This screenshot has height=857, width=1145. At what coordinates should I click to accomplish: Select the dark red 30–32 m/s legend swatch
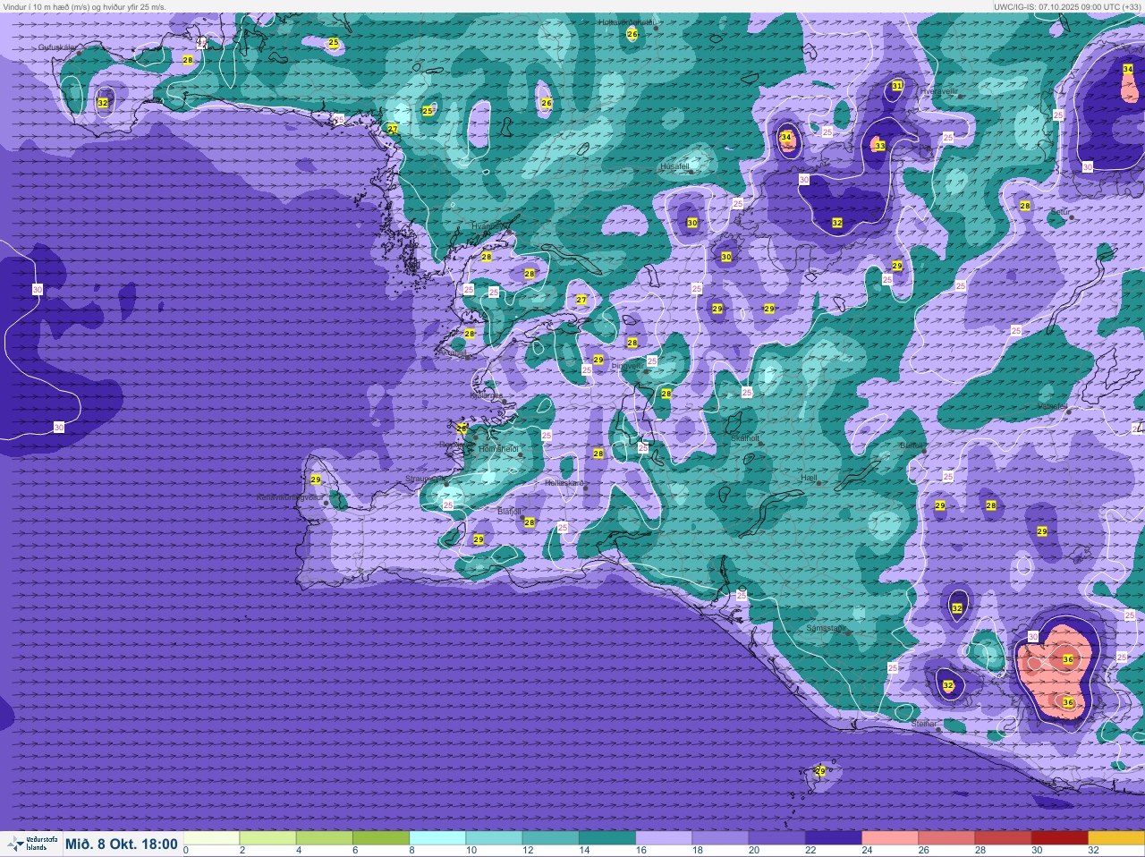tap(1059, 838)
